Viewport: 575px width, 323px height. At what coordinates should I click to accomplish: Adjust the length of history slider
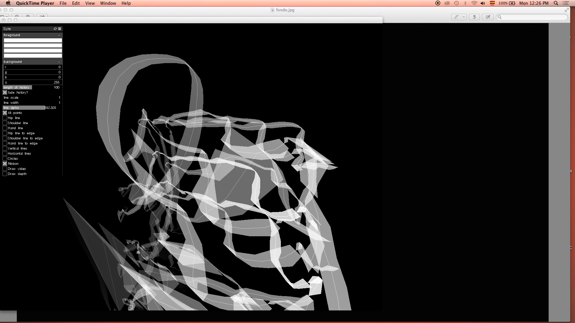click(33, 87)
